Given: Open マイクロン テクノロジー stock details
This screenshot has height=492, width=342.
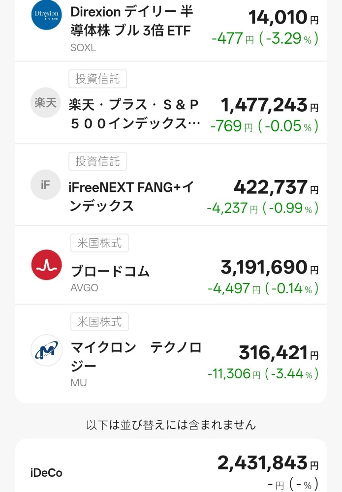Looking at the screenshot, I should click(171, 354).
